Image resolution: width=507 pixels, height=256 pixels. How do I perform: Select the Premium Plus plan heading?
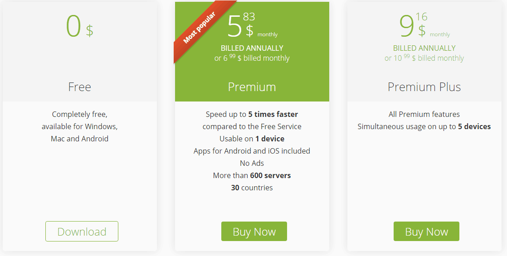(x=424, y=87)
